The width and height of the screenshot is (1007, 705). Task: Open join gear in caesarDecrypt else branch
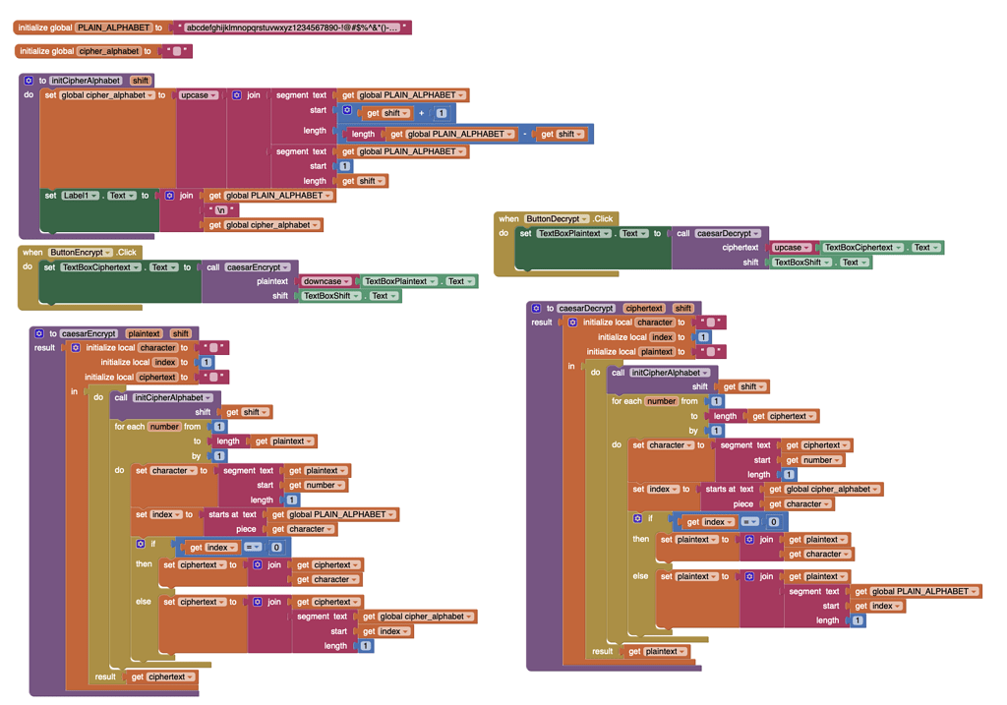pos(749,576)
